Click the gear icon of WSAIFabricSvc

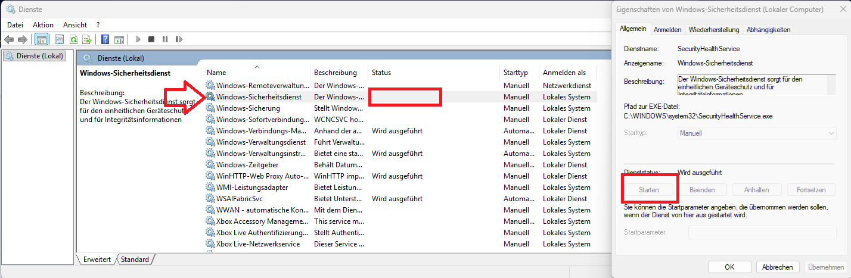click(210, 199)
